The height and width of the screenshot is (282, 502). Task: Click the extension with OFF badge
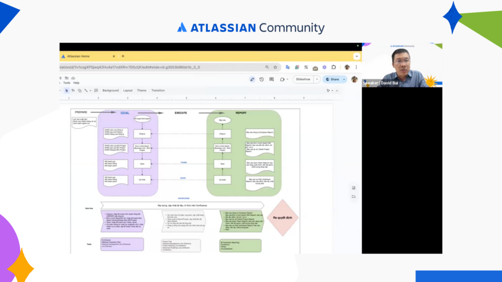(x=315, y=68)
